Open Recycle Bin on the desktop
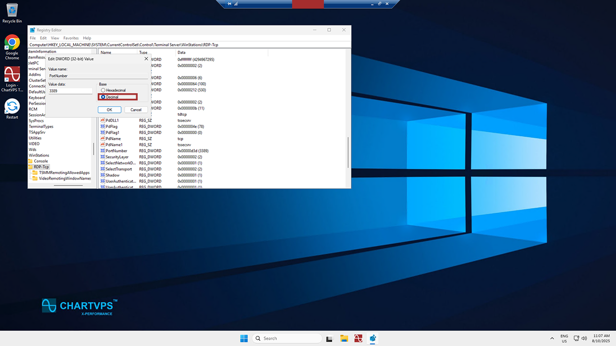 [12, 10]
